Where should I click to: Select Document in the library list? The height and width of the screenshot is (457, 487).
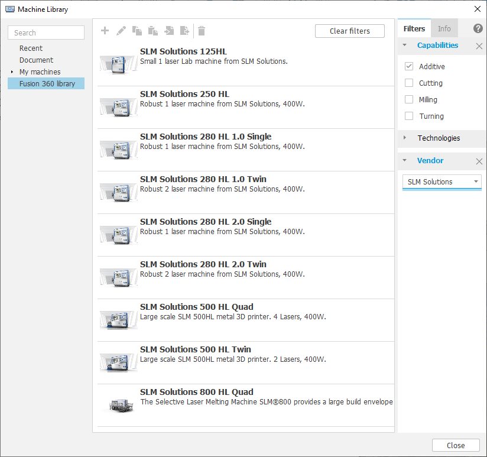pos(36,60)
